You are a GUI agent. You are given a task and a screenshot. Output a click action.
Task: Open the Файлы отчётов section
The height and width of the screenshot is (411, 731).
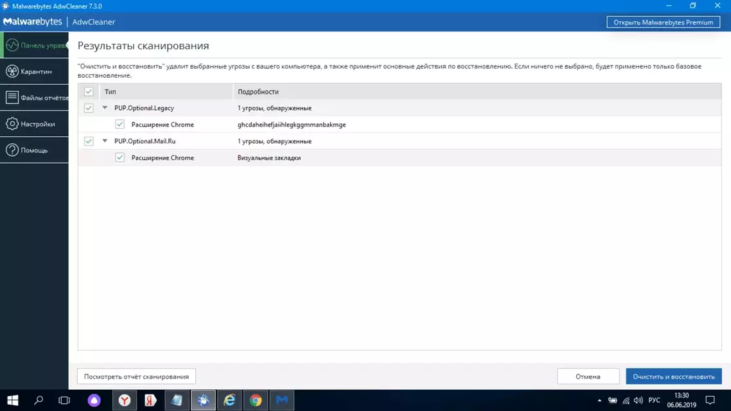click(x=35, y=98)
